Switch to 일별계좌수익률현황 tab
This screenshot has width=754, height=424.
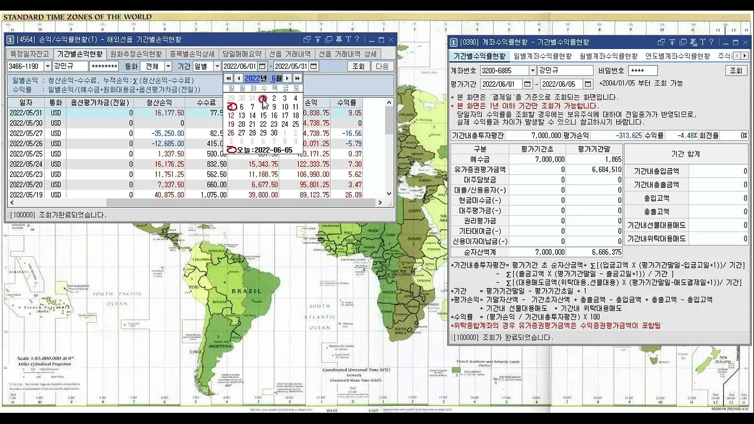pyautogui.click(x=543, y=56)
